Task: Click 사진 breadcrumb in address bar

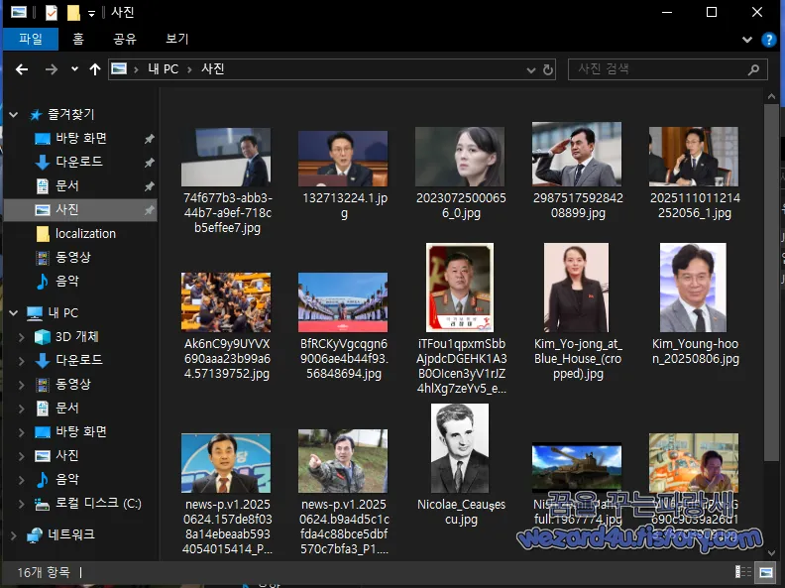Action: coord(213,69)
